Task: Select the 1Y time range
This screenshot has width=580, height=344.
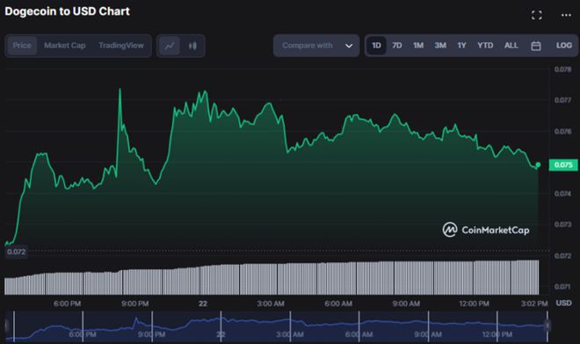Action: click(461, 46)
